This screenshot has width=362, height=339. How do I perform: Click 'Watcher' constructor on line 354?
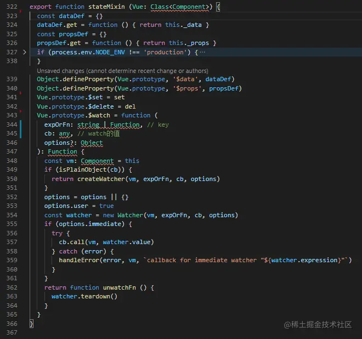tap(130, 215)
